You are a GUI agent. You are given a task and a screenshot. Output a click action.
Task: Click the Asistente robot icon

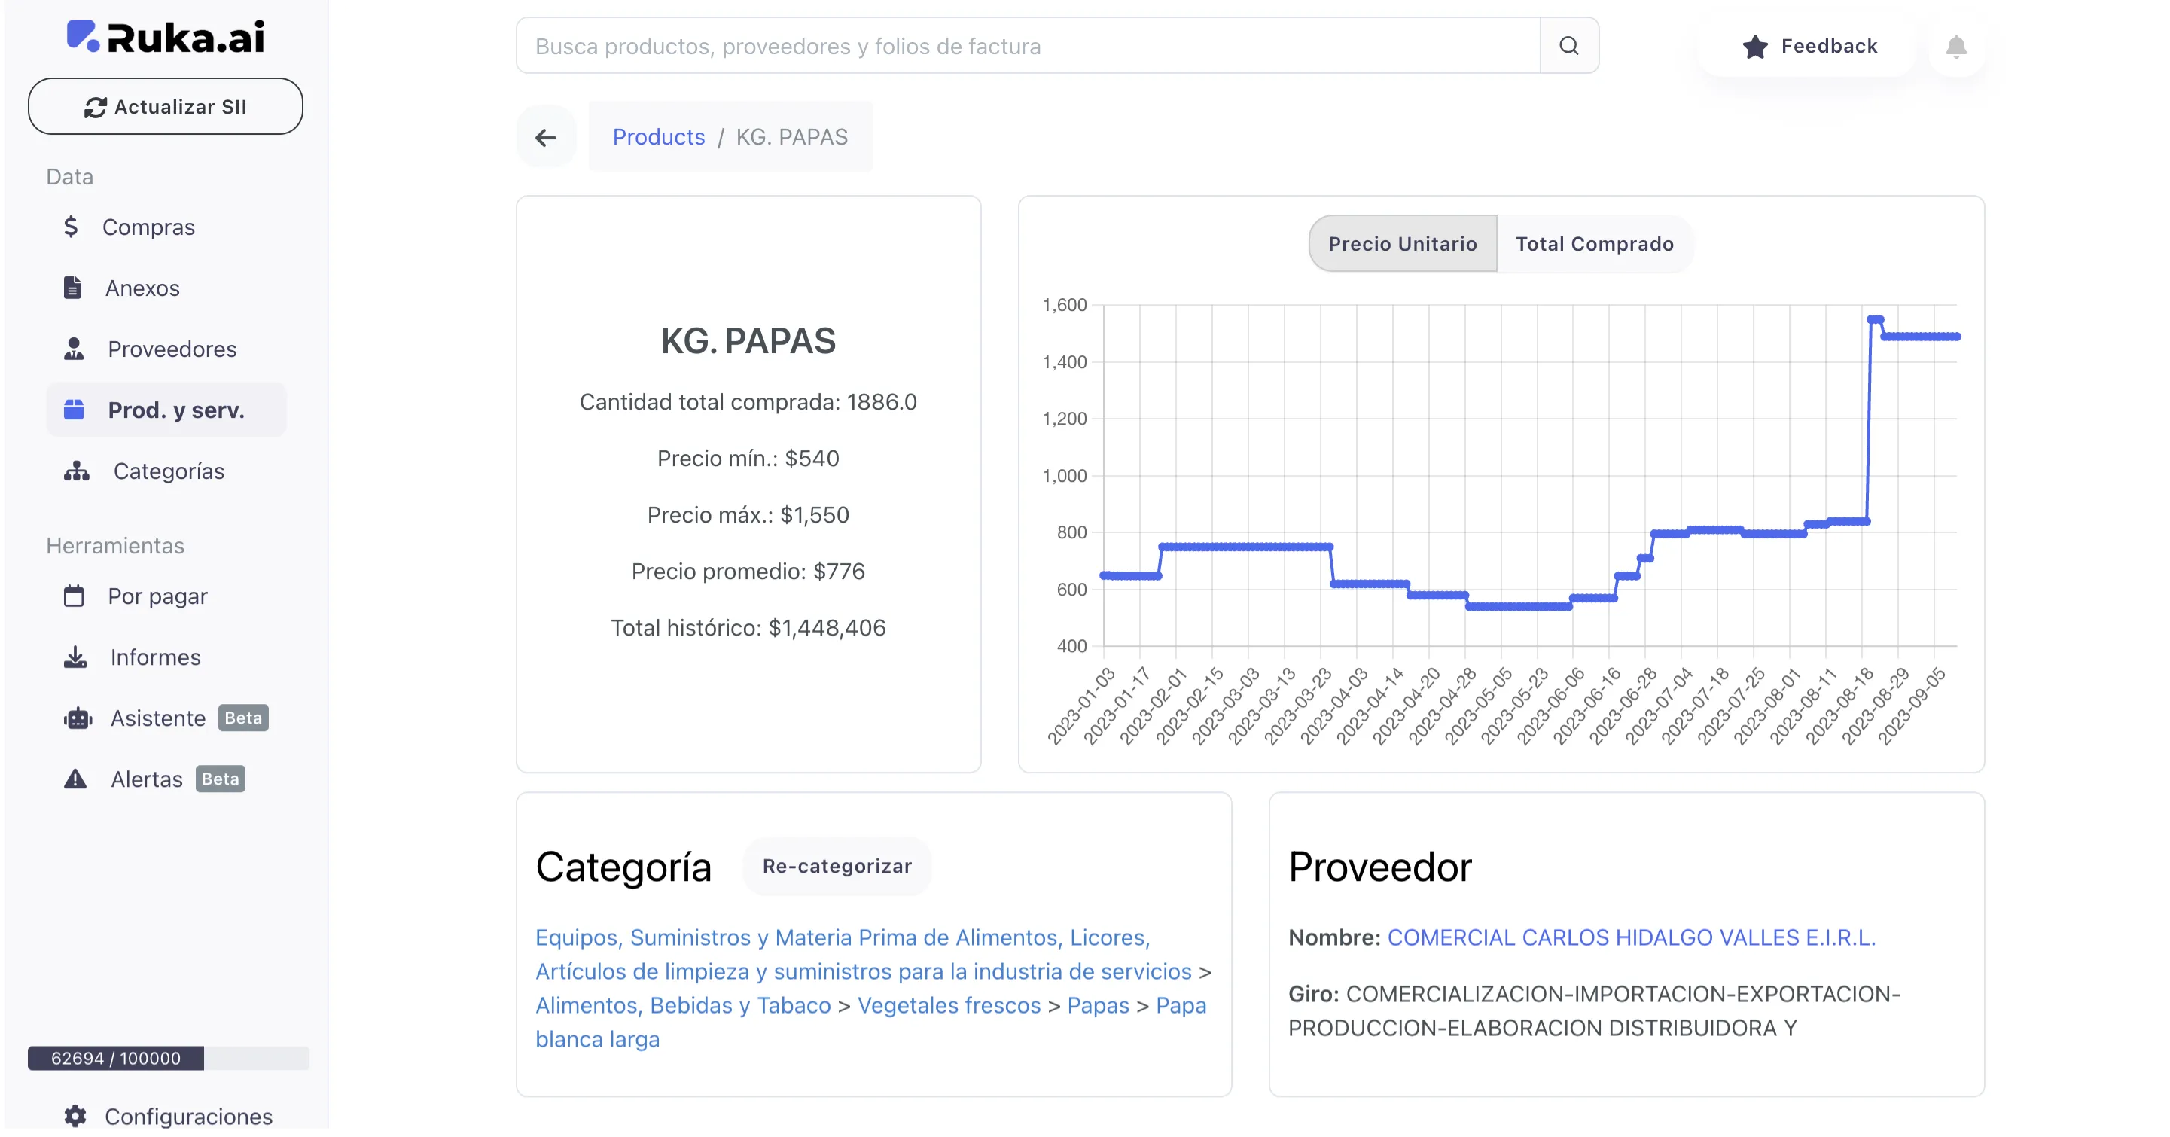click(78, 718)
